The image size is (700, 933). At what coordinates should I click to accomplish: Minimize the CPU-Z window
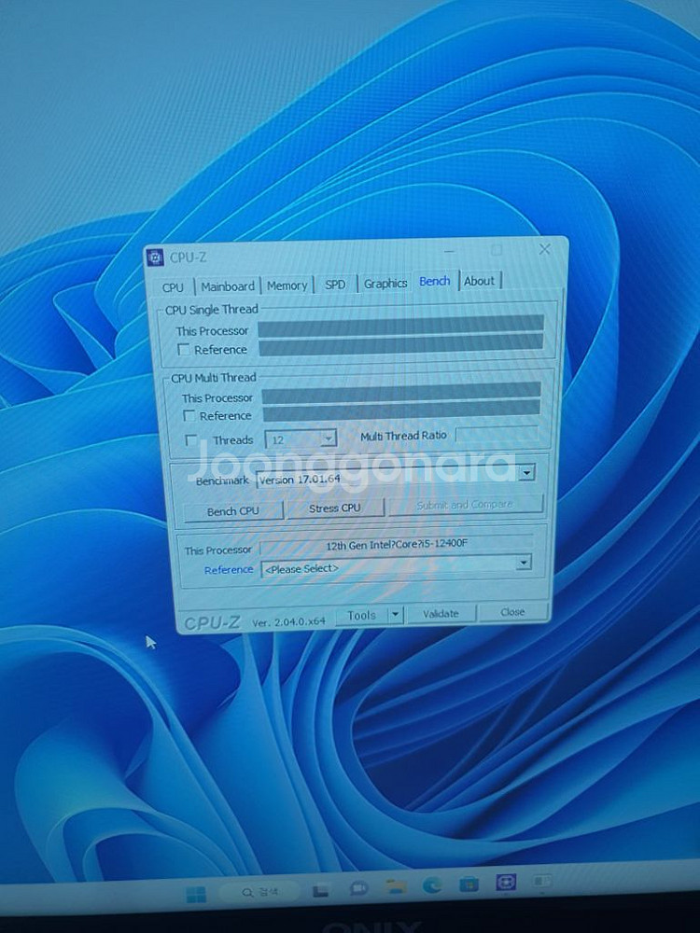(450, 252)
